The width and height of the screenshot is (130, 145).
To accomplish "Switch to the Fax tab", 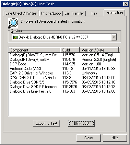I will (x=94, y=13).
